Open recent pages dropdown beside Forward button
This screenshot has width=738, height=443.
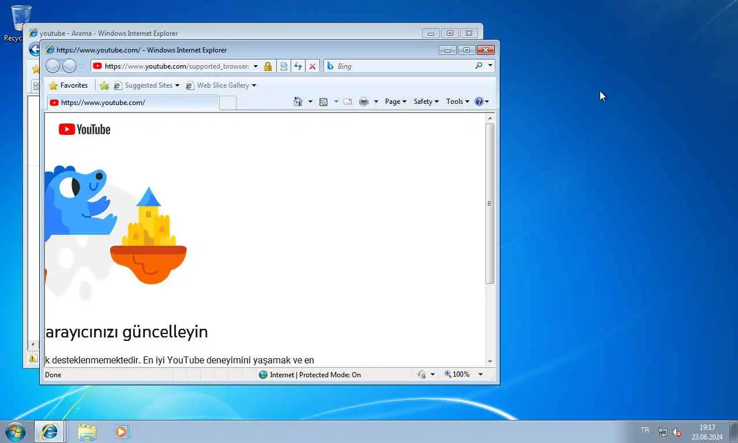click(82, 66)
